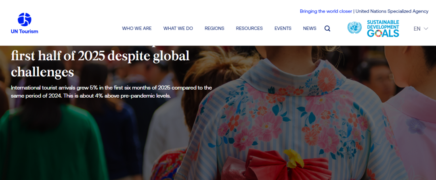
Task: Open search with the magnifying glass icon
Action: [x=327, y=28]
